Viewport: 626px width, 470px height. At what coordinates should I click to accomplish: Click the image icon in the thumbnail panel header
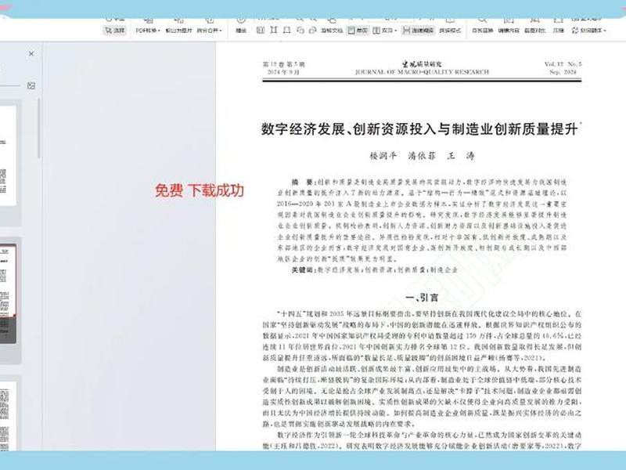click(x=31, y=85)
